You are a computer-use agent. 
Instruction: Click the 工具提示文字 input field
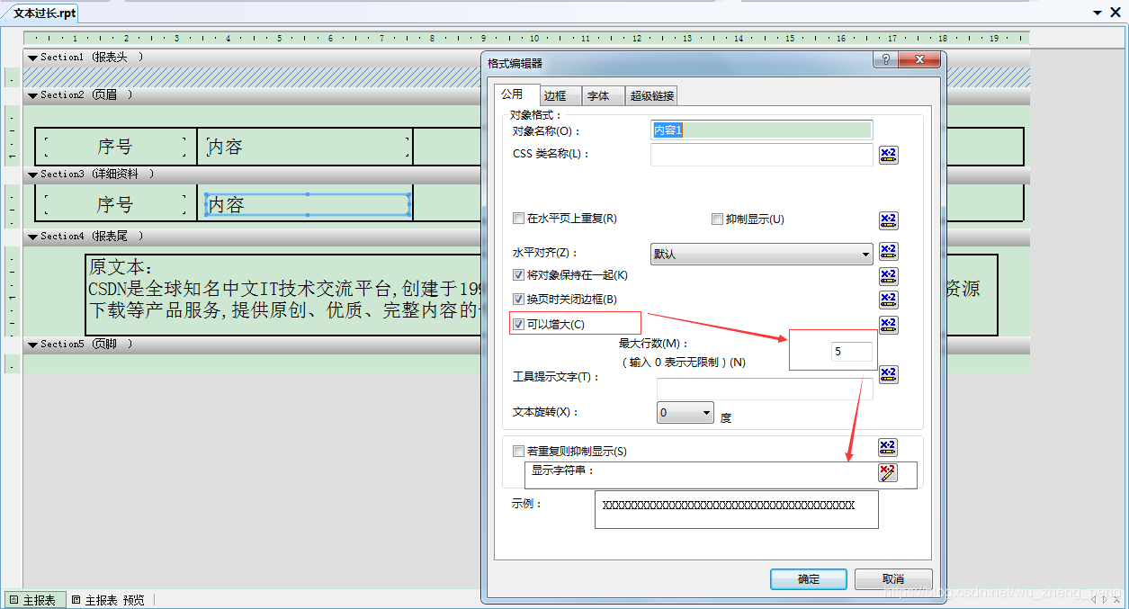765,389
